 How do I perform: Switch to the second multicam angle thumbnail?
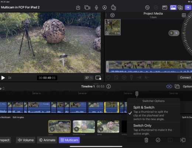point(84,127)
